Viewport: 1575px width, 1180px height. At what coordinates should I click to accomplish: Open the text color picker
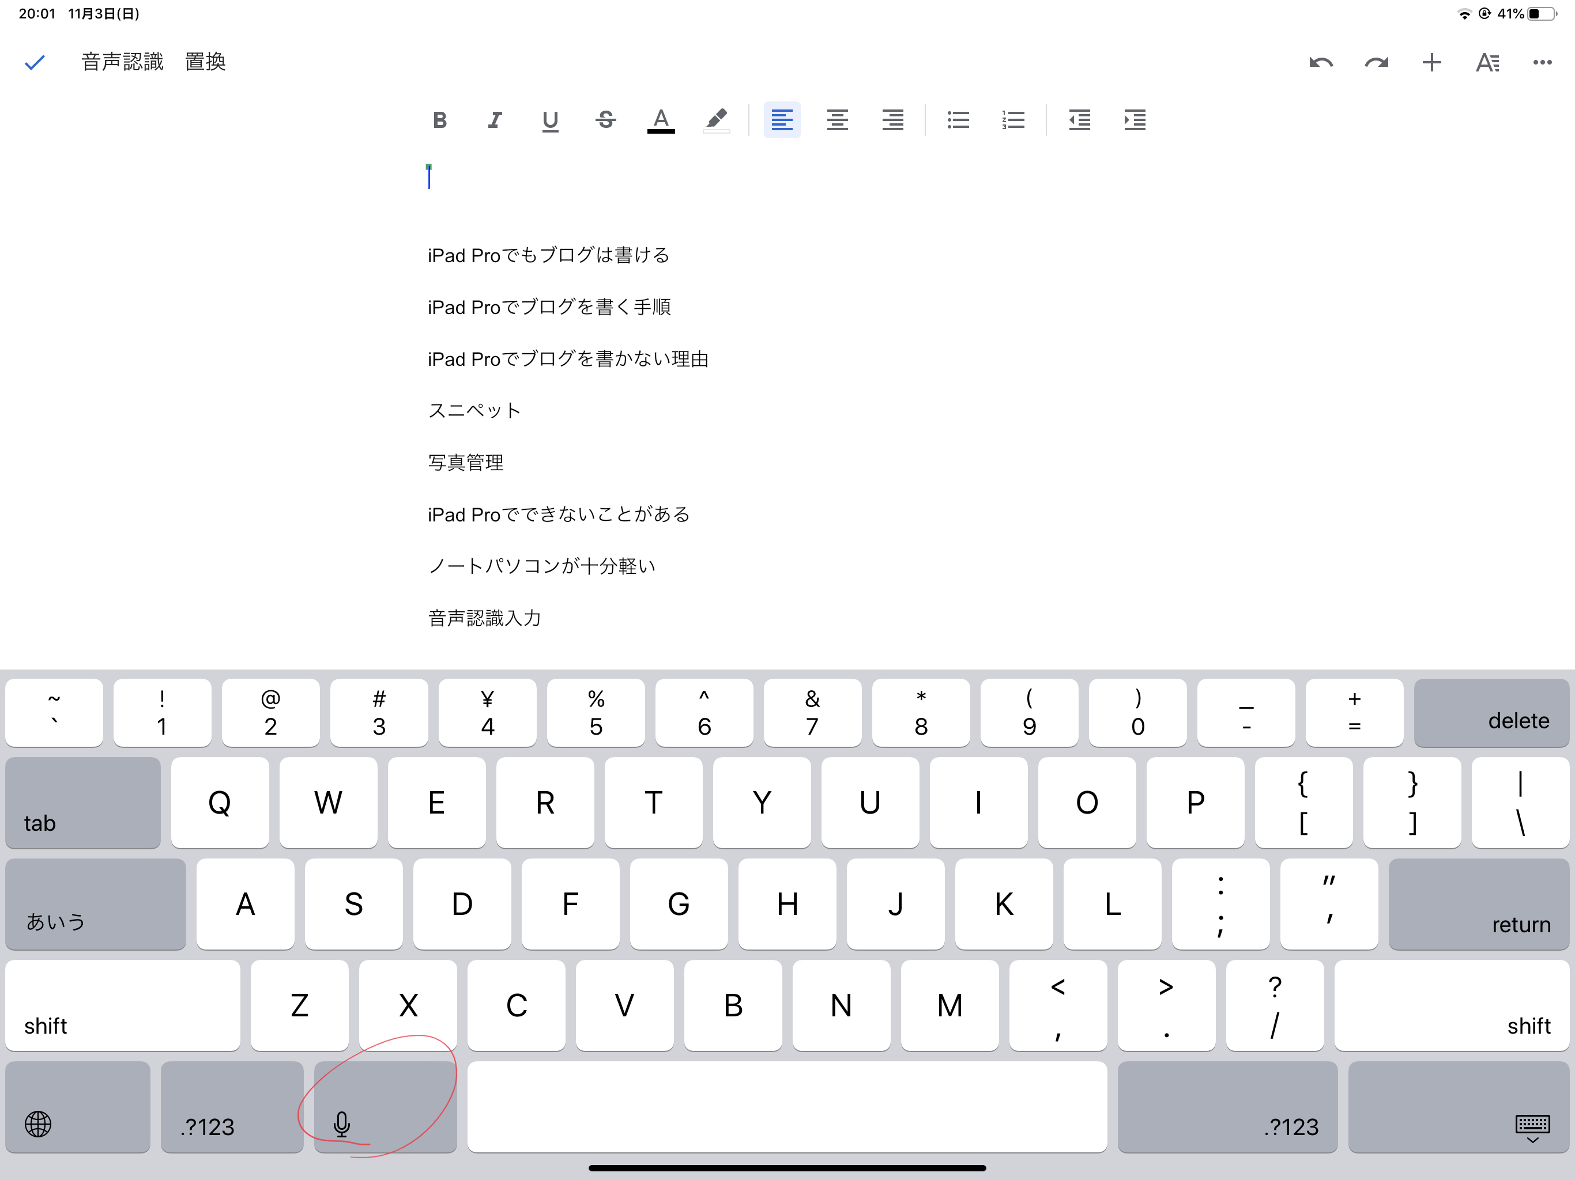(661, 120)
